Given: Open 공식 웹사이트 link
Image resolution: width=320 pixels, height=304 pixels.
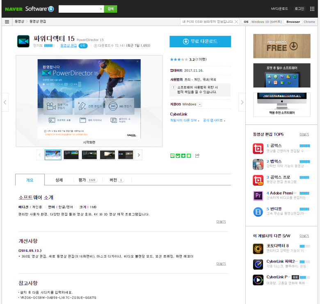Looking at the screenshot, I should click(214, 120).
